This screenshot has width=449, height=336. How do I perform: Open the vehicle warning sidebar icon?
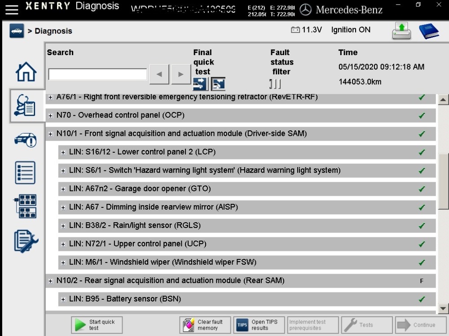[26, 140]
